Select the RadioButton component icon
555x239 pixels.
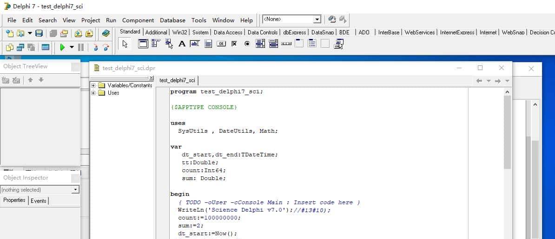pyautogui.click(x=247, y=44)
